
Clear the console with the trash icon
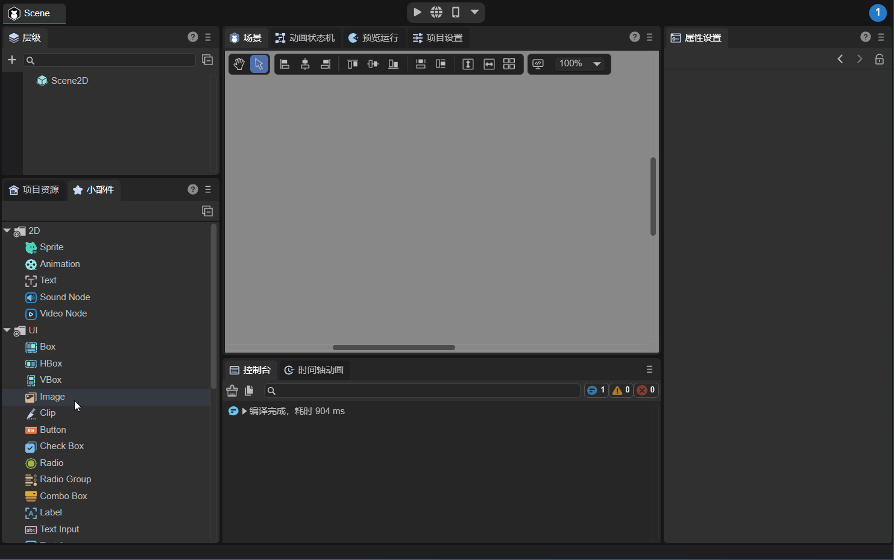tap(232, 391)
